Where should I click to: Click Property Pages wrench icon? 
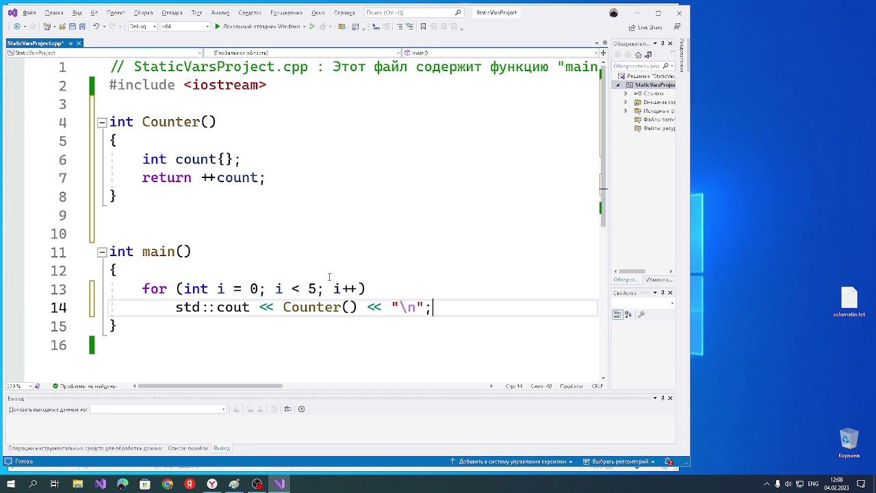coord(641,315)
